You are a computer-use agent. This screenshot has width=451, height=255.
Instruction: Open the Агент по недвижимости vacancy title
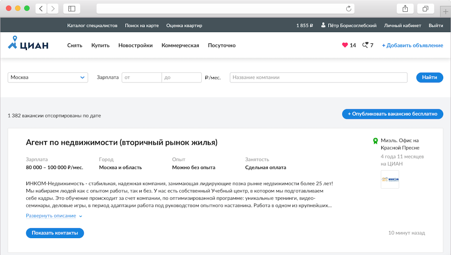[x=122, y=143]
